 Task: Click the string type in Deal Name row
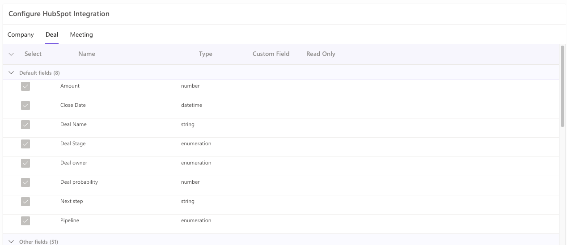tap(188, 124)
